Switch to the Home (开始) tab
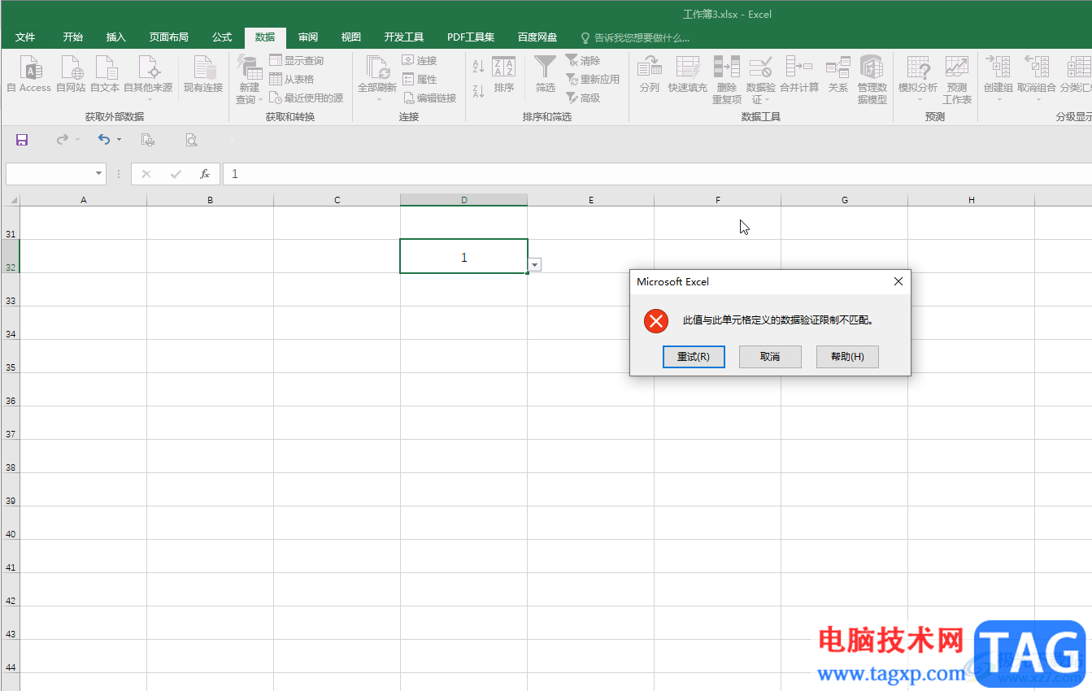 pyautogui.click(x=73, y=37)
